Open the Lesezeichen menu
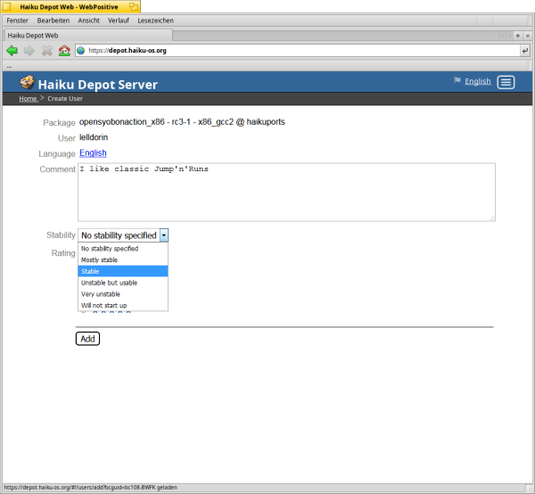Screen dimensions: 535x494 pyautogui.click(x=156, y=20)
